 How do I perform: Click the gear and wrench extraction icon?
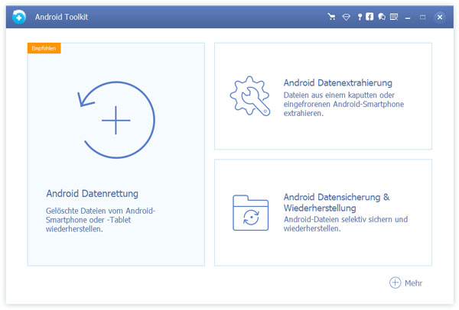click(250, 96)
